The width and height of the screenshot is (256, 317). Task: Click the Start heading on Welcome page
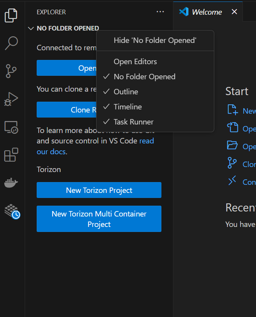point(237,91)
